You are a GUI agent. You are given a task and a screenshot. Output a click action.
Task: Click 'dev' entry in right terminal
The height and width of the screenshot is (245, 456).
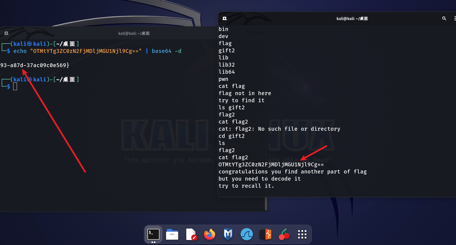[x=223, y=36]
